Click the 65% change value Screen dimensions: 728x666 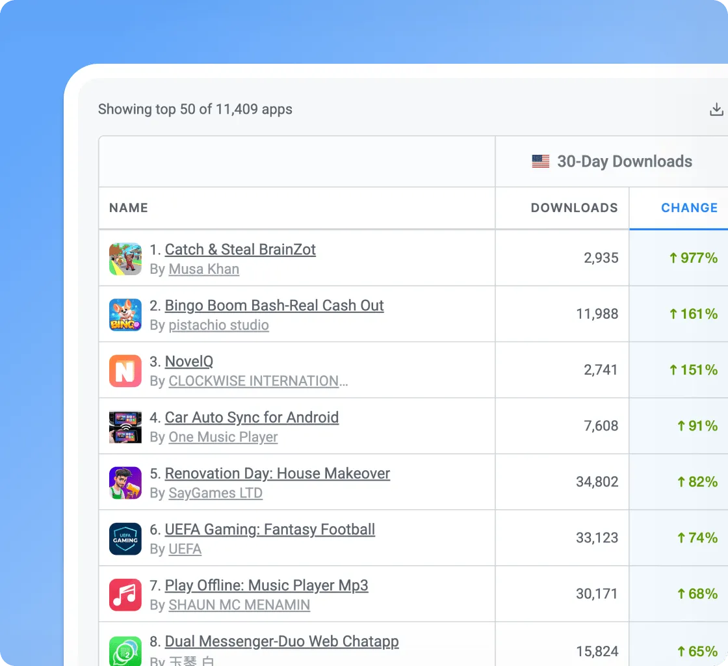[697, 652]
